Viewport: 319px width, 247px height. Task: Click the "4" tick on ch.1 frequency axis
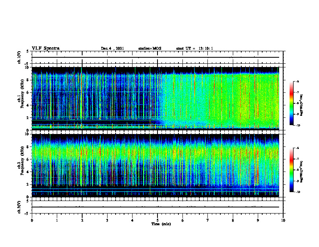pos(28,105)
